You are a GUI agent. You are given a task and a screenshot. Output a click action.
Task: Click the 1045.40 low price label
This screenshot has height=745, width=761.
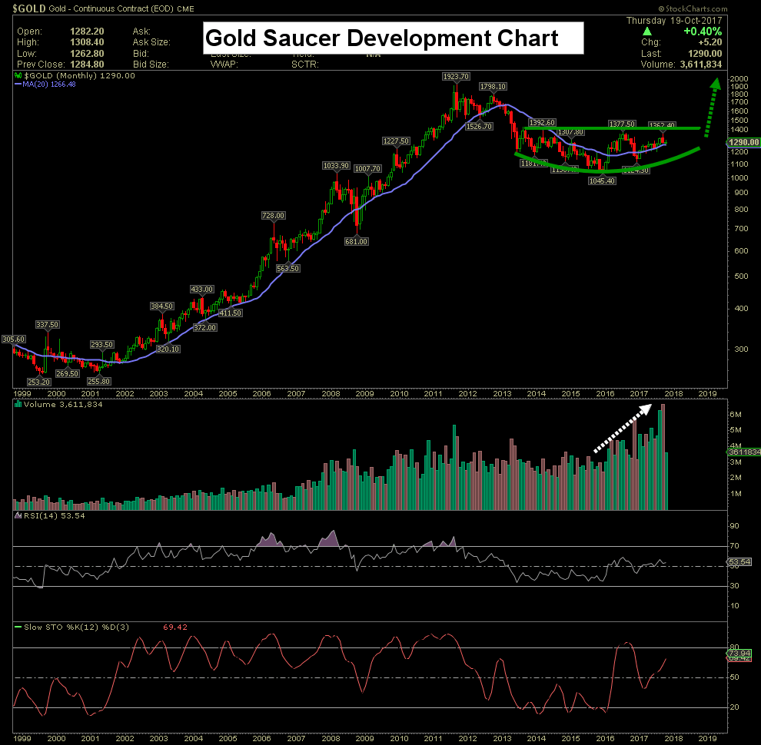[602, 181]
